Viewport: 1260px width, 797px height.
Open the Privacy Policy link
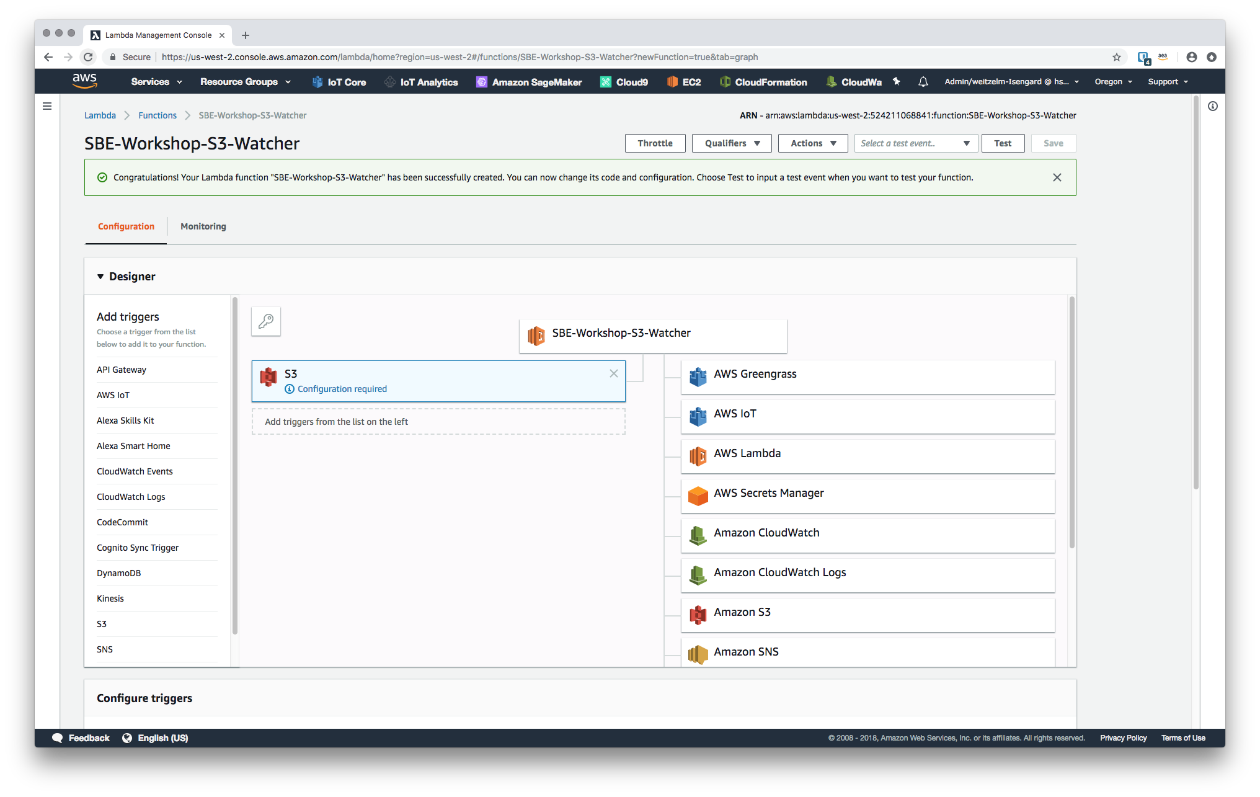[x=1123, y=738]
